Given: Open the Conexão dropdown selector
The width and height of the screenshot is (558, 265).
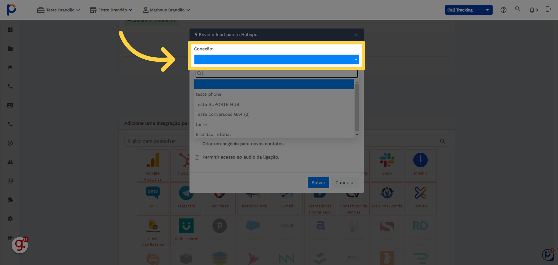Looking at the screenshot, I should point(276,59).
